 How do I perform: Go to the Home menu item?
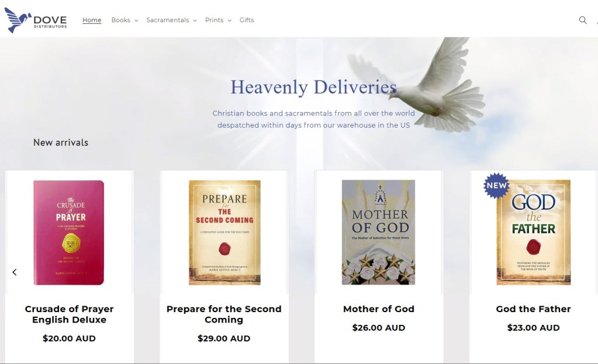[92, 20]
